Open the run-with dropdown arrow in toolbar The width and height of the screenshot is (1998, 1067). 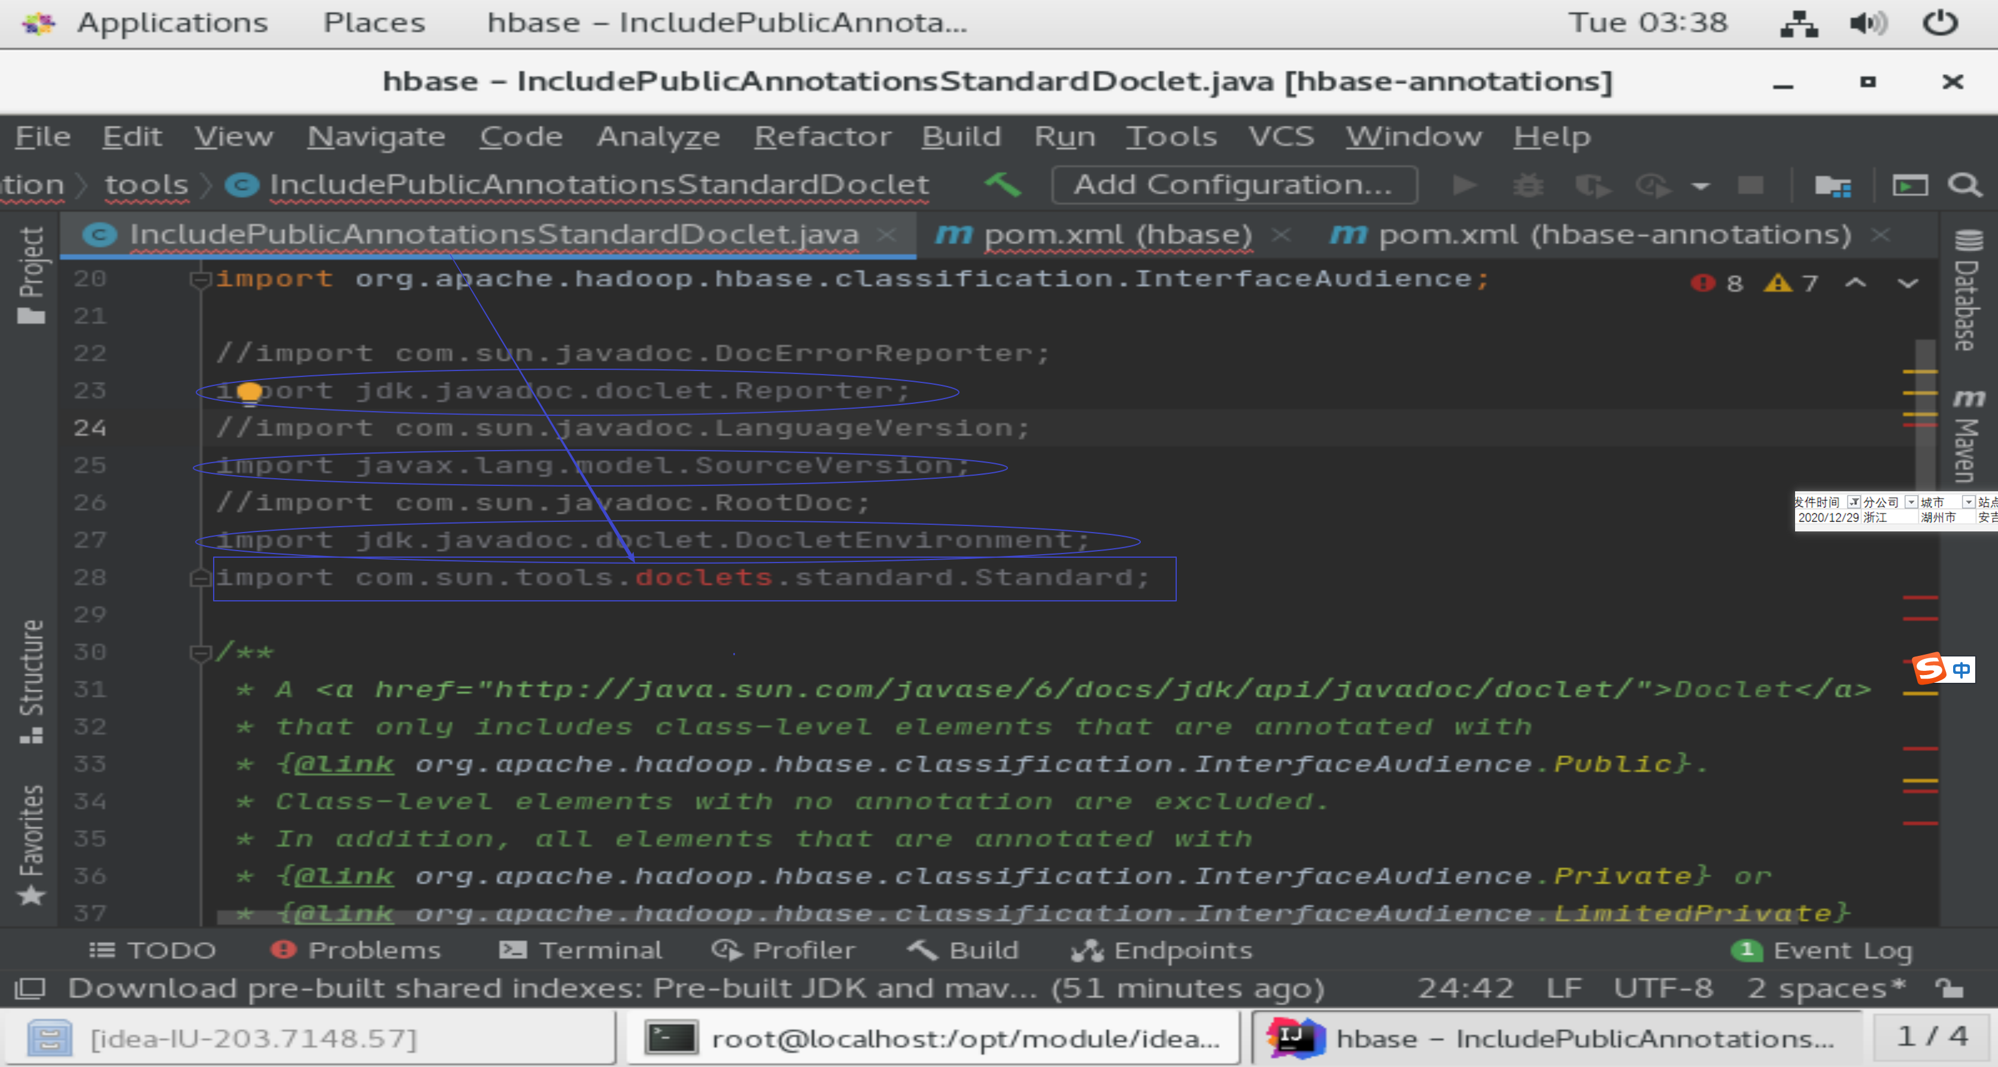click(1700, 186)
